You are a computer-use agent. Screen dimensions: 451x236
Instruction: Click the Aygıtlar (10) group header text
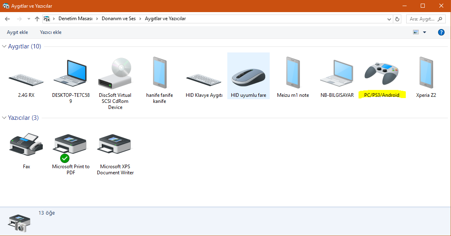pos(25,46)
